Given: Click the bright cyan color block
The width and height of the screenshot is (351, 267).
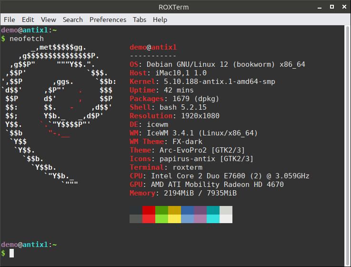Looking at the screenshot, I should click(x=213, y=219).
